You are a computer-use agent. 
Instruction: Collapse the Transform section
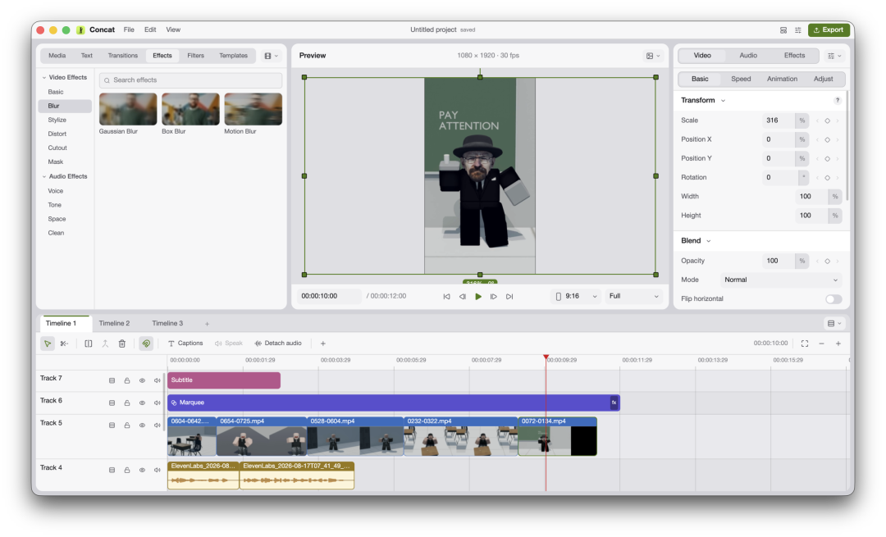pyautogui.click(x=723, y=101)
